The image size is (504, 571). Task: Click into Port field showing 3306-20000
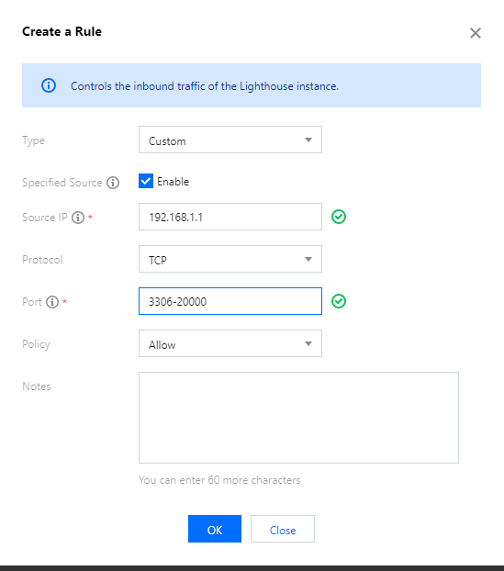[x=230, y=301]
